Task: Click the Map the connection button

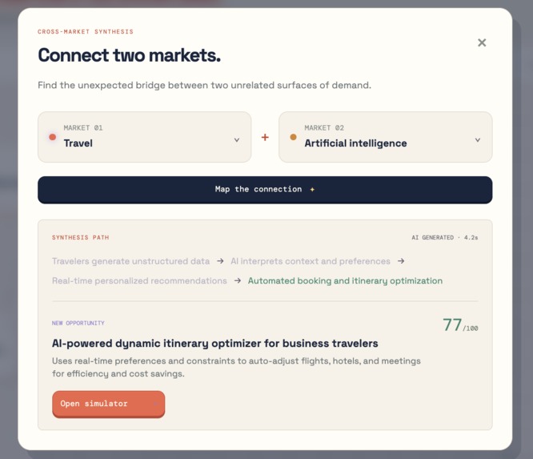Action: coord(265,190)
